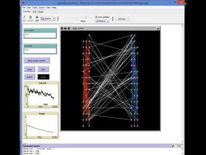Click the interface pane vertical scrollbar up arrow
The width and height of the screenshot is (206, 155).
click(x=182, y=26)
